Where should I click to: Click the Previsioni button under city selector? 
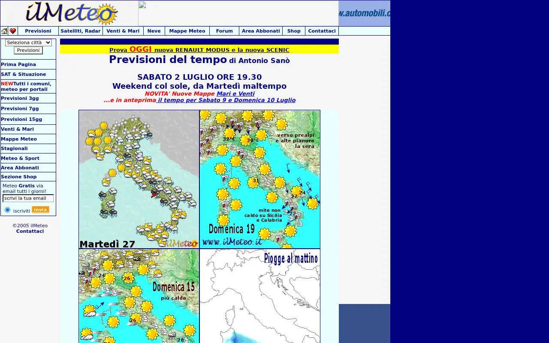coord(28,51)
